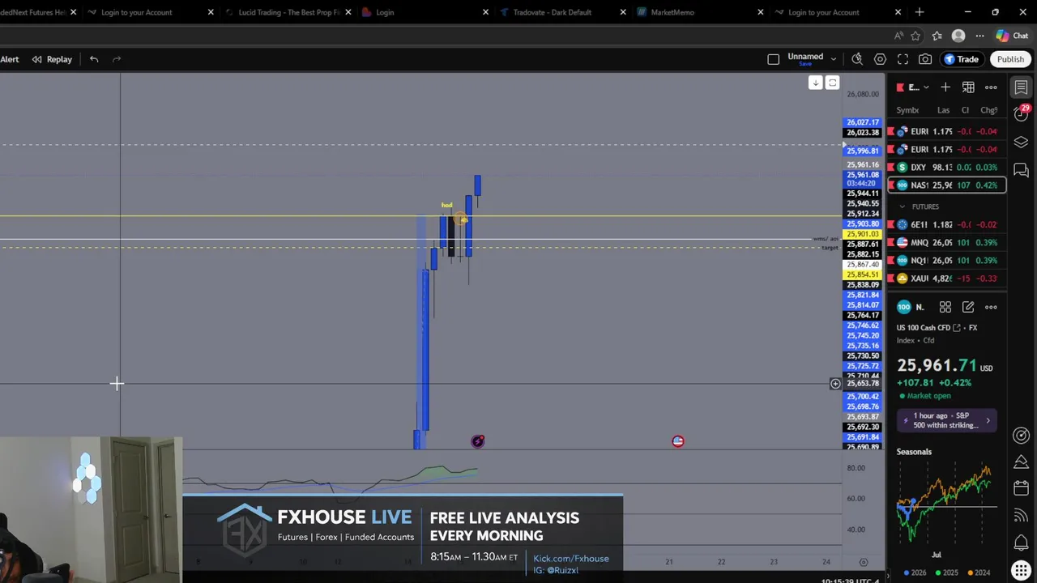Sort the watchlist by the Chg% column header
This screenshot has width=1037, height=583.
988,110
